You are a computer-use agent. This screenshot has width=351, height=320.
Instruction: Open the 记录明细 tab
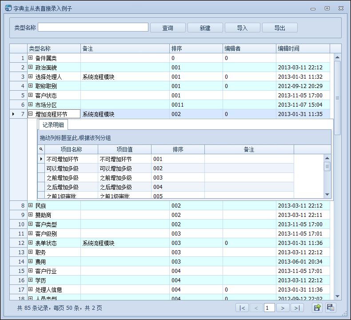[53, 125]
